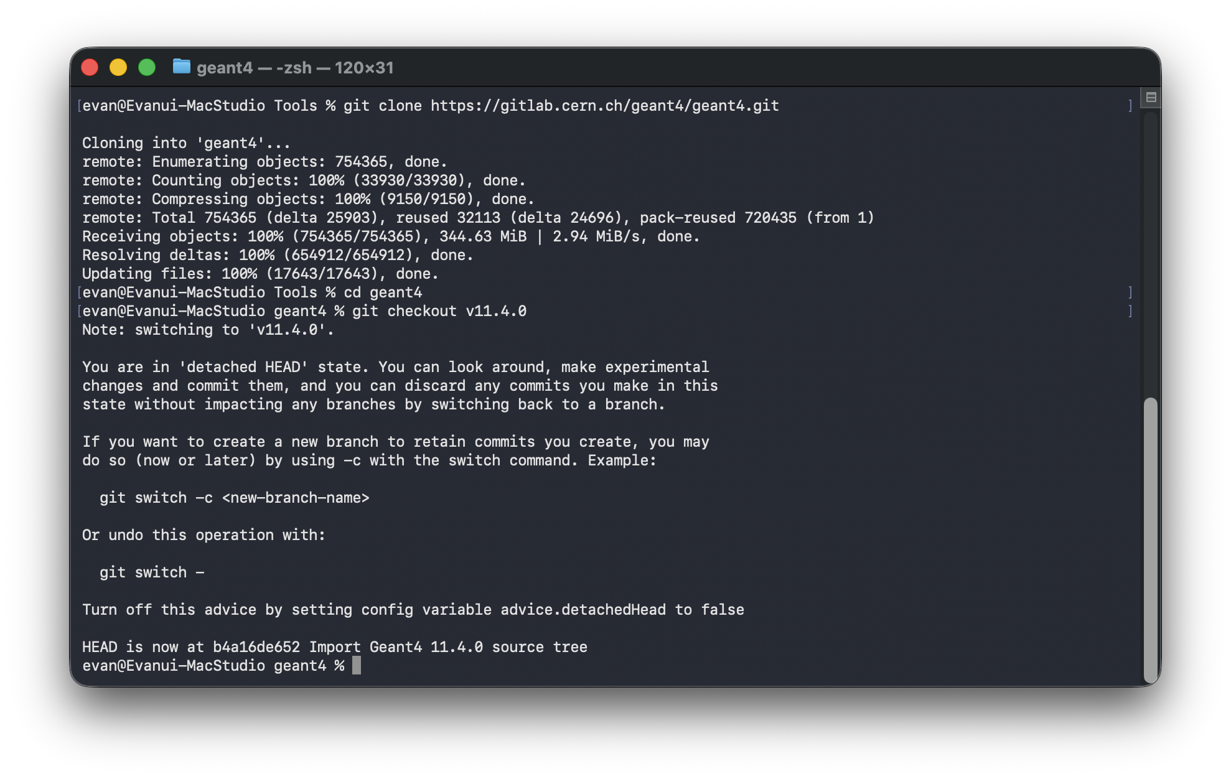The width and height of the screenshot is (1231, 779).
Task: Click the left bracket mark before the cd geant4 prompt
Action: pos(79,292)
